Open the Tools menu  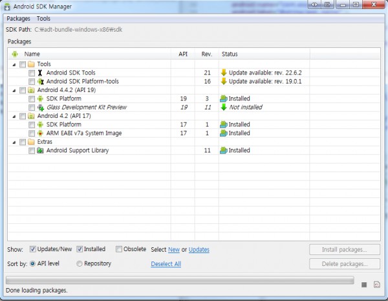[43, 19]
